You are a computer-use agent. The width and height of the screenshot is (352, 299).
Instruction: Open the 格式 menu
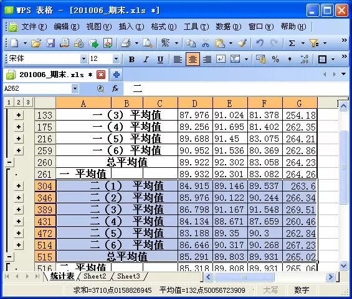pyautogui.click(x=164, y=27)
